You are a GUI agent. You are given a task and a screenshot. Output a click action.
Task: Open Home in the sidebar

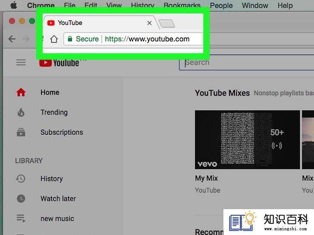50,92
